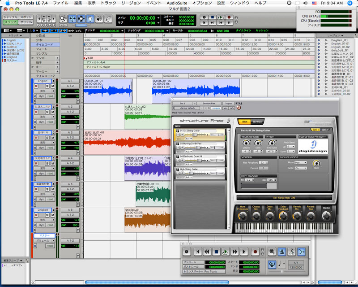Viewport: 358px width, 287px height.
Task: Select the Pencil tool
Action: [x=108, y=19]
